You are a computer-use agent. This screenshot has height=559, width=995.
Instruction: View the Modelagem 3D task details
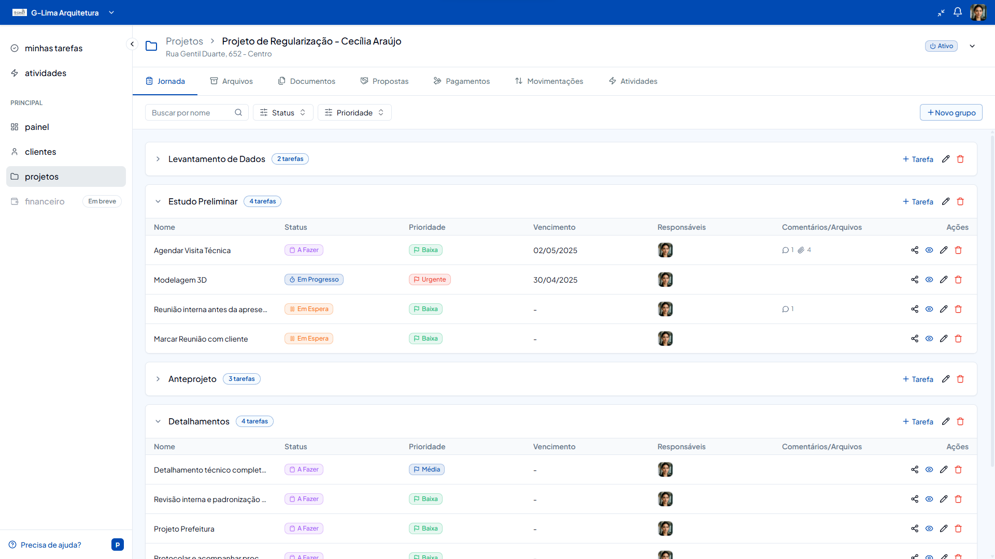click(929, 279)
